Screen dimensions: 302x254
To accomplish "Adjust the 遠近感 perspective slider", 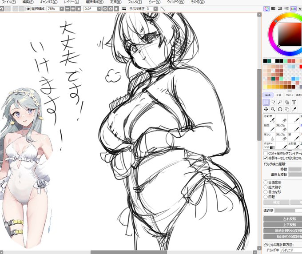I will 288,210.
